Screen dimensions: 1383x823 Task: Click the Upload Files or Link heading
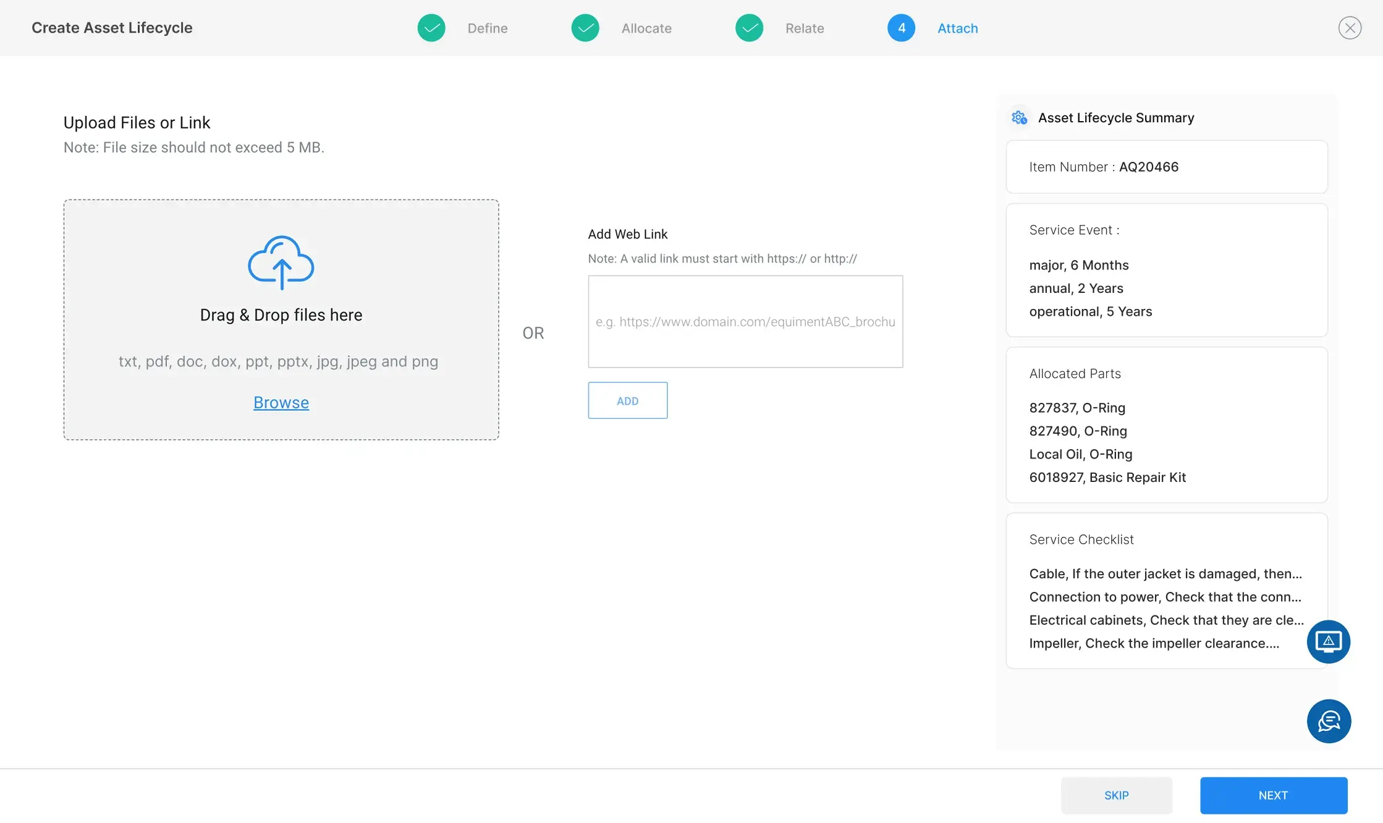click(x=137, y=122)
